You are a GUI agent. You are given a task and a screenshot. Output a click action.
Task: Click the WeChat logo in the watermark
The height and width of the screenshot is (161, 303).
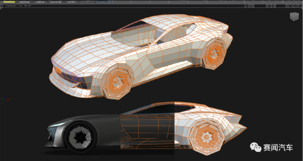[x=255, y=148]
